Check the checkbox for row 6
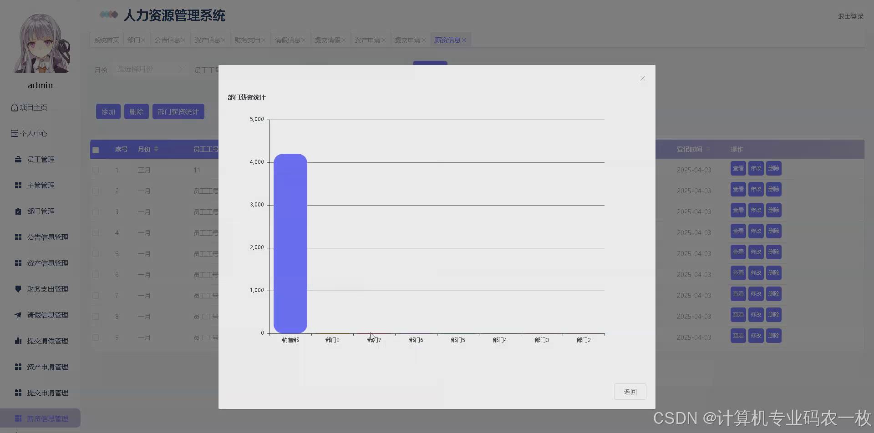The height and width of the screenshot is (433, 874). tap(96, 275)
